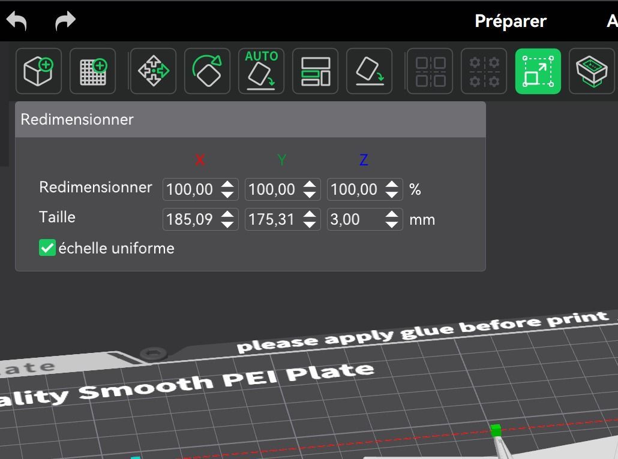618x459 pixels.
Task: Increase Y scale percent with up arrow
Action: [310, 184]
